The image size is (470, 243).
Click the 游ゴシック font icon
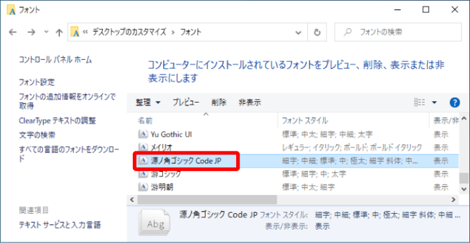(x=143, y=173)
